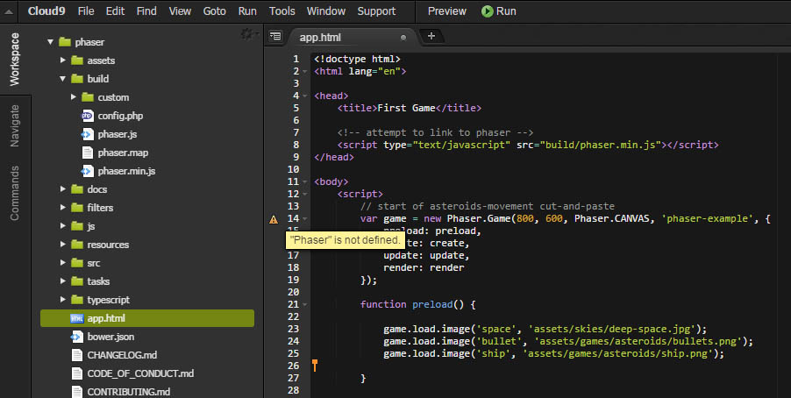Click the resources folder icon

(x=76, y=245)
